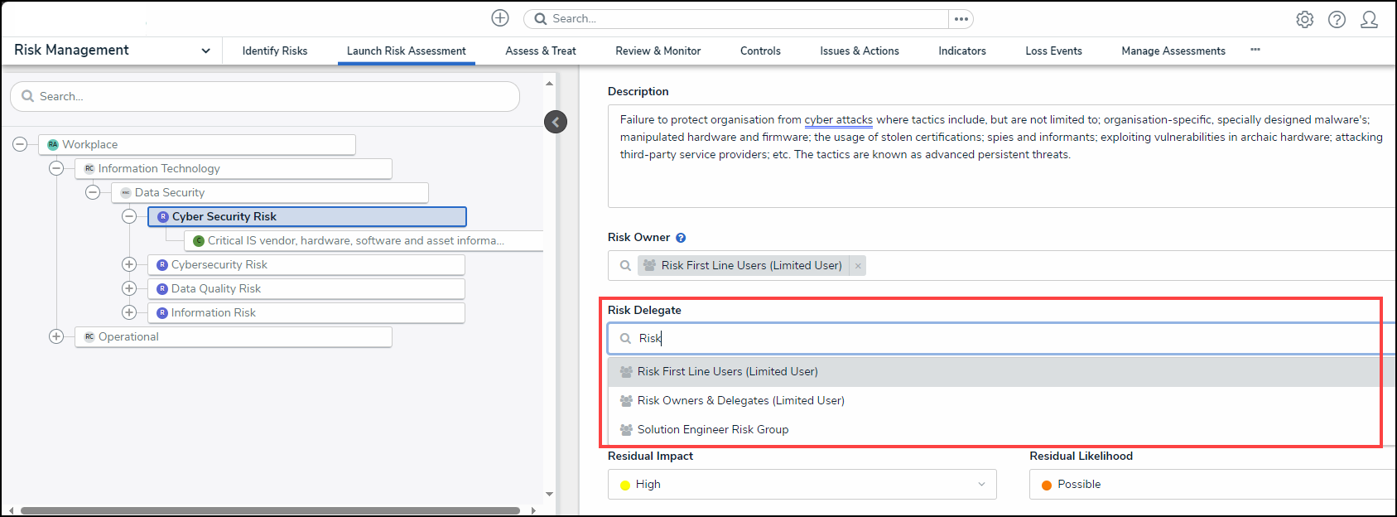1397x517 pixels.
Task: Remove Risk First Line Users from Risk Owner
Action: coord(858,266)
